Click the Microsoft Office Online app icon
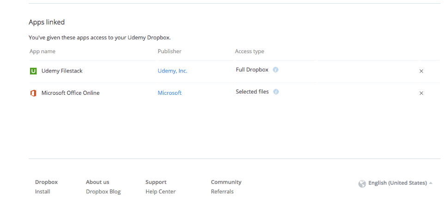Screen dimensions: 445x197 33,93
